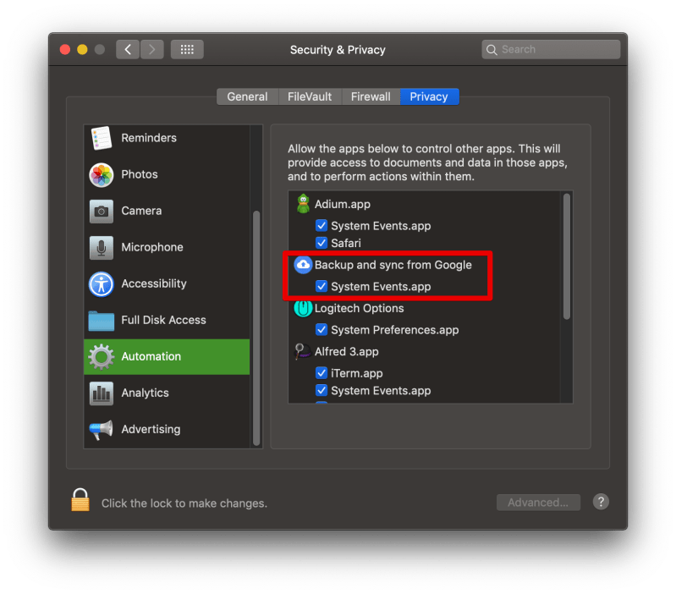The image size is (676, 594).
Task: Select Analytics in the privacy list
Action: click(x=167, y=393)
